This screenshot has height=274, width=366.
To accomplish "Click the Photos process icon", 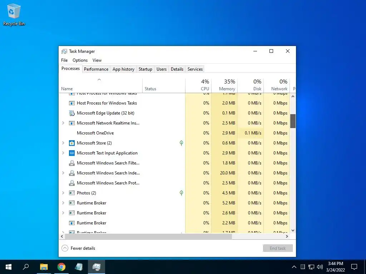I will (x=71, y=193).
